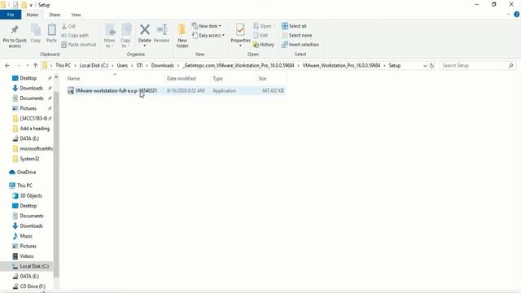Sort by the Type column header

(x=217, y=79)
